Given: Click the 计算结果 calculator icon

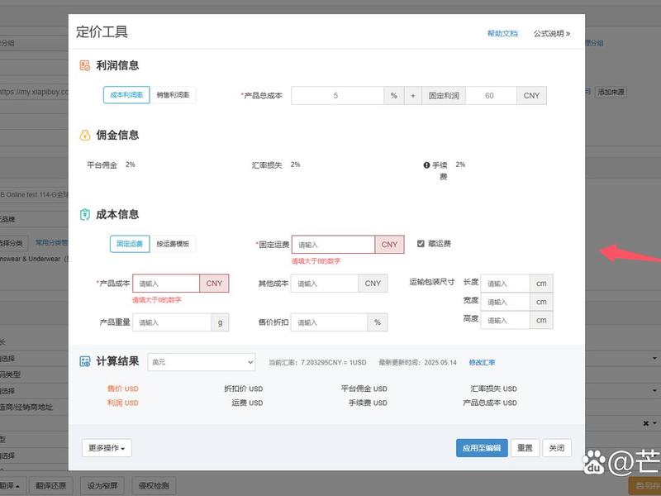Looking at the screenshot, I should 85,361.
